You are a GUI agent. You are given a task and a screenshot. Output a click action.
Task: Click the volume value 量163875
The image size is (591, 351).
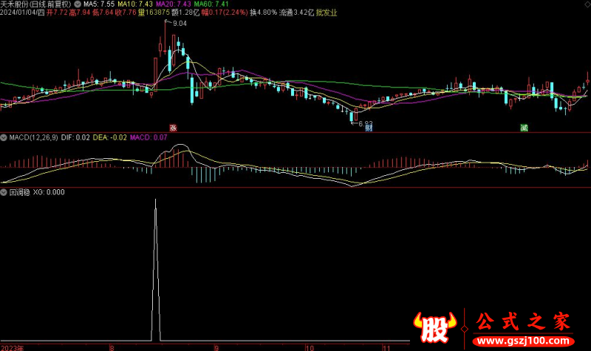154,13
